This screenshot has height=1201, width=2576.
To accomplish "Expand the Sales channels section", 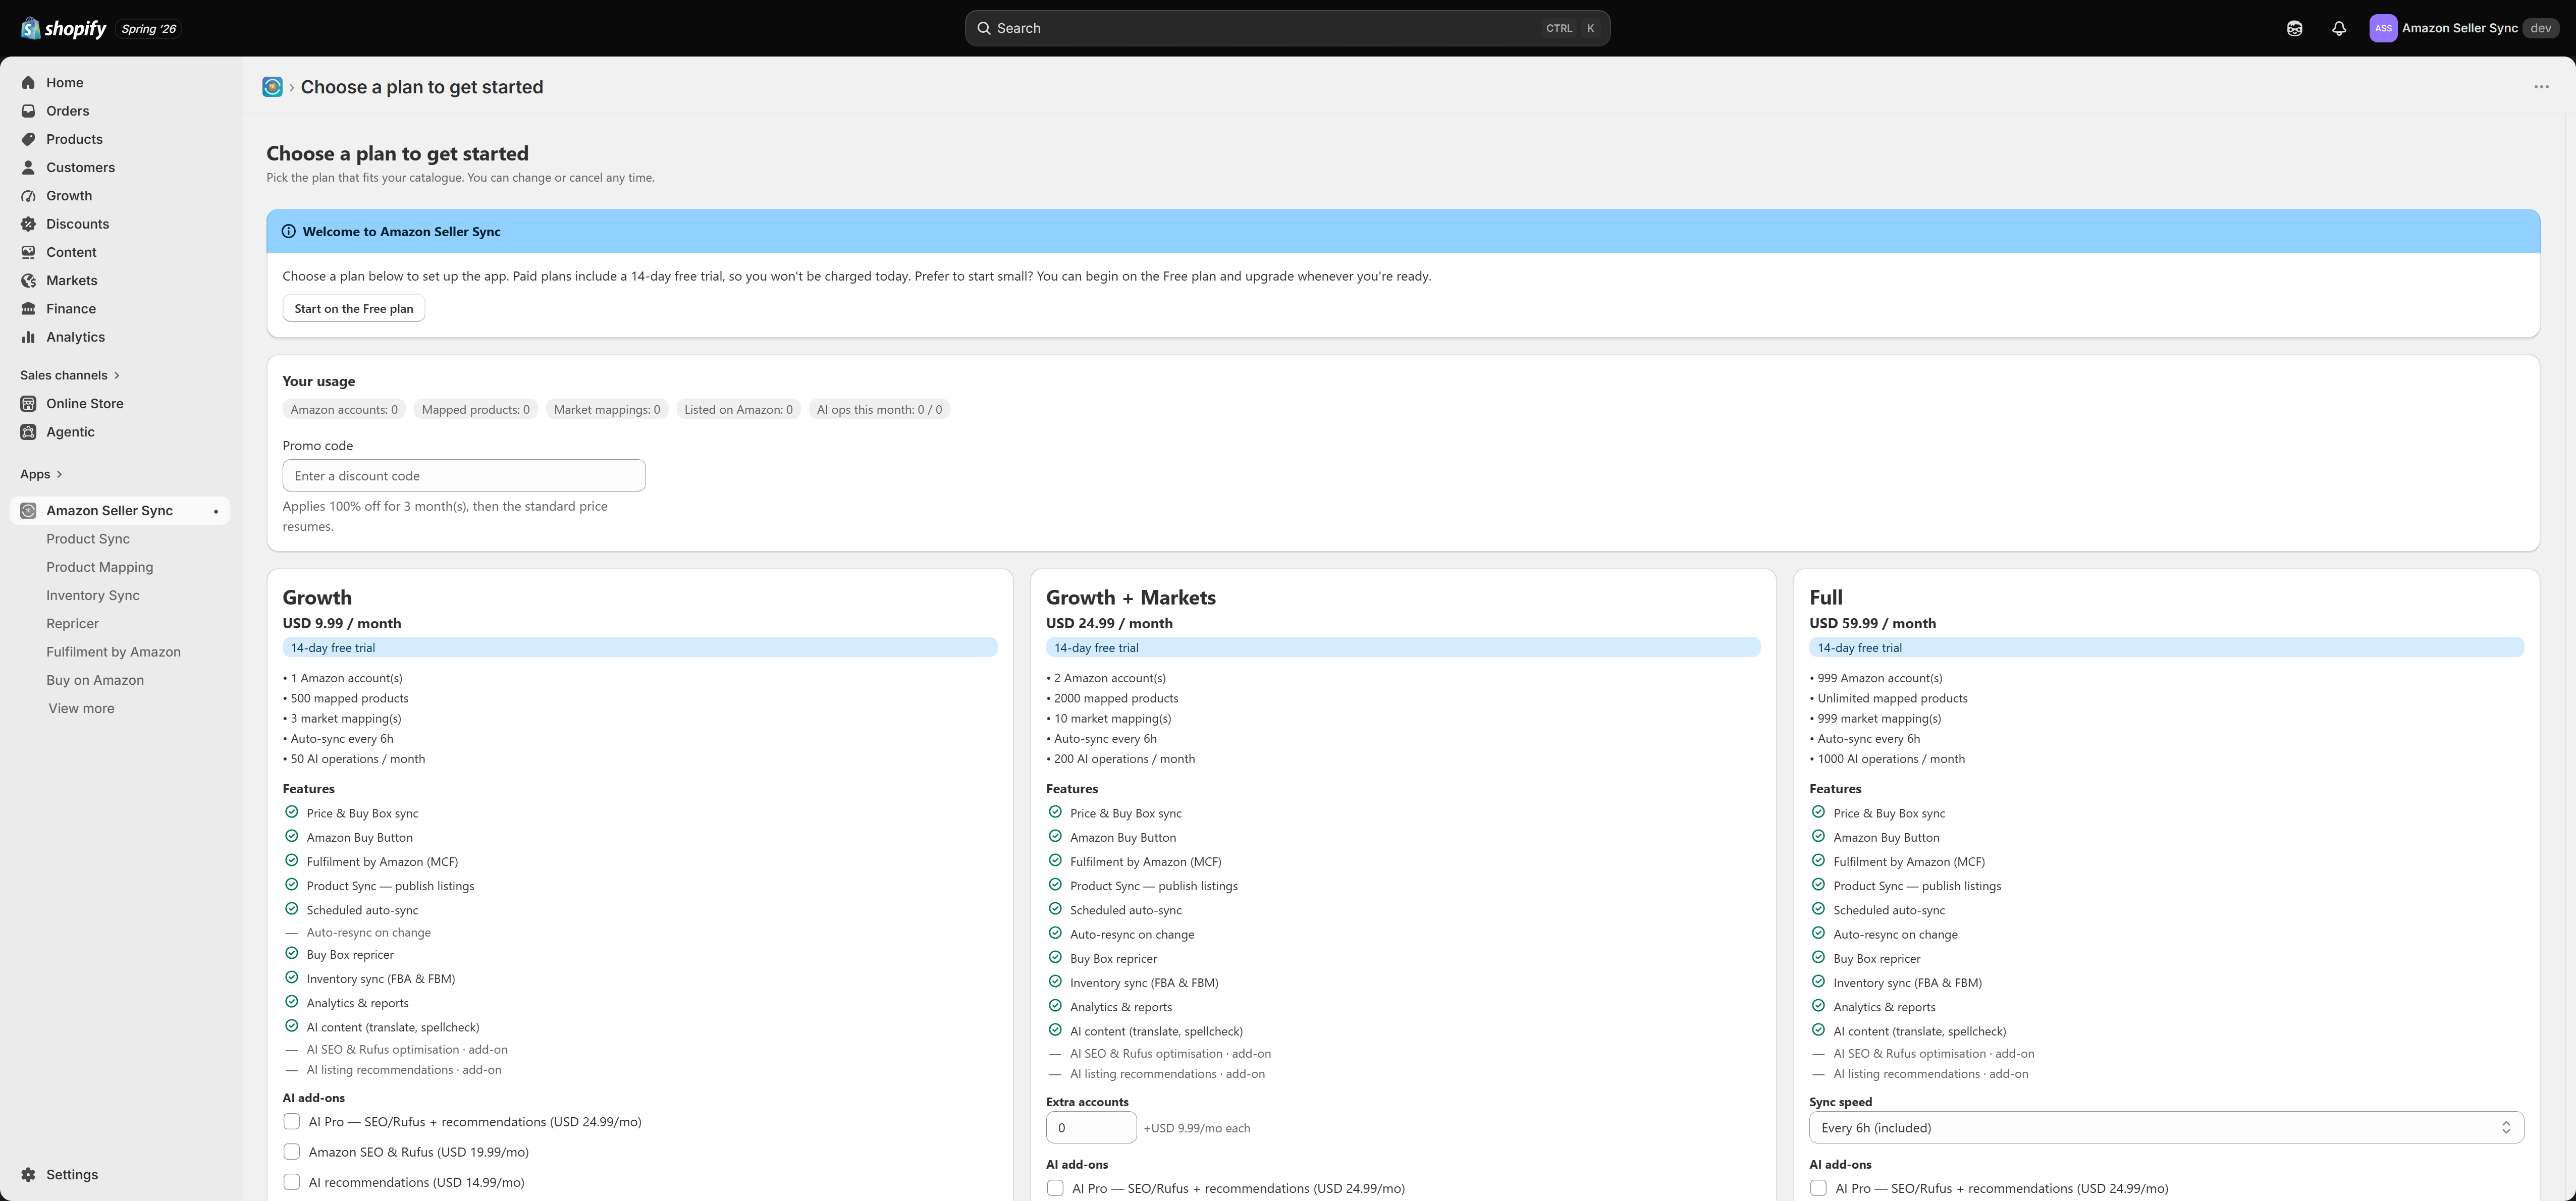I will pos(70,375).
